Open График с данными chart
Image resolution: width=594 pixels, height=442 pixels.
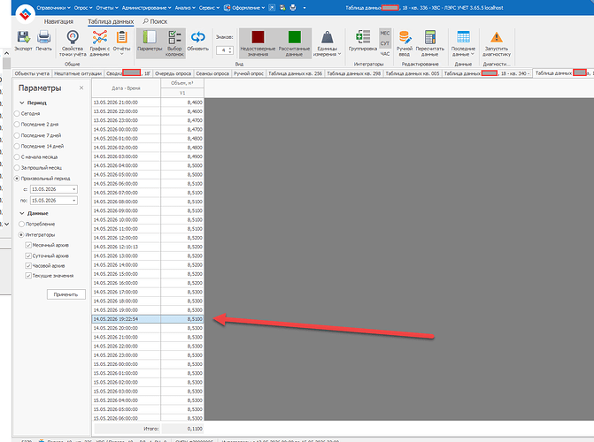tap(100, 43)
